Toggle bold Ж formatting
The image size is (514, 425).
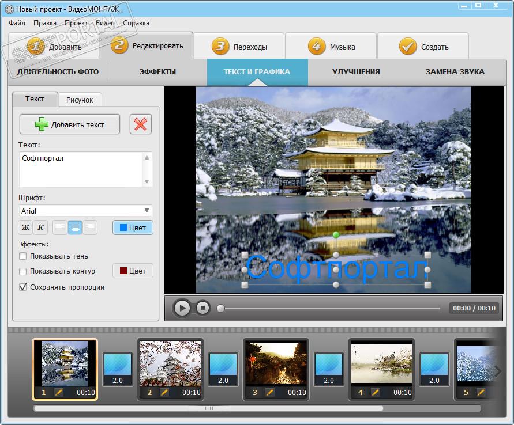tap(25, 227)
